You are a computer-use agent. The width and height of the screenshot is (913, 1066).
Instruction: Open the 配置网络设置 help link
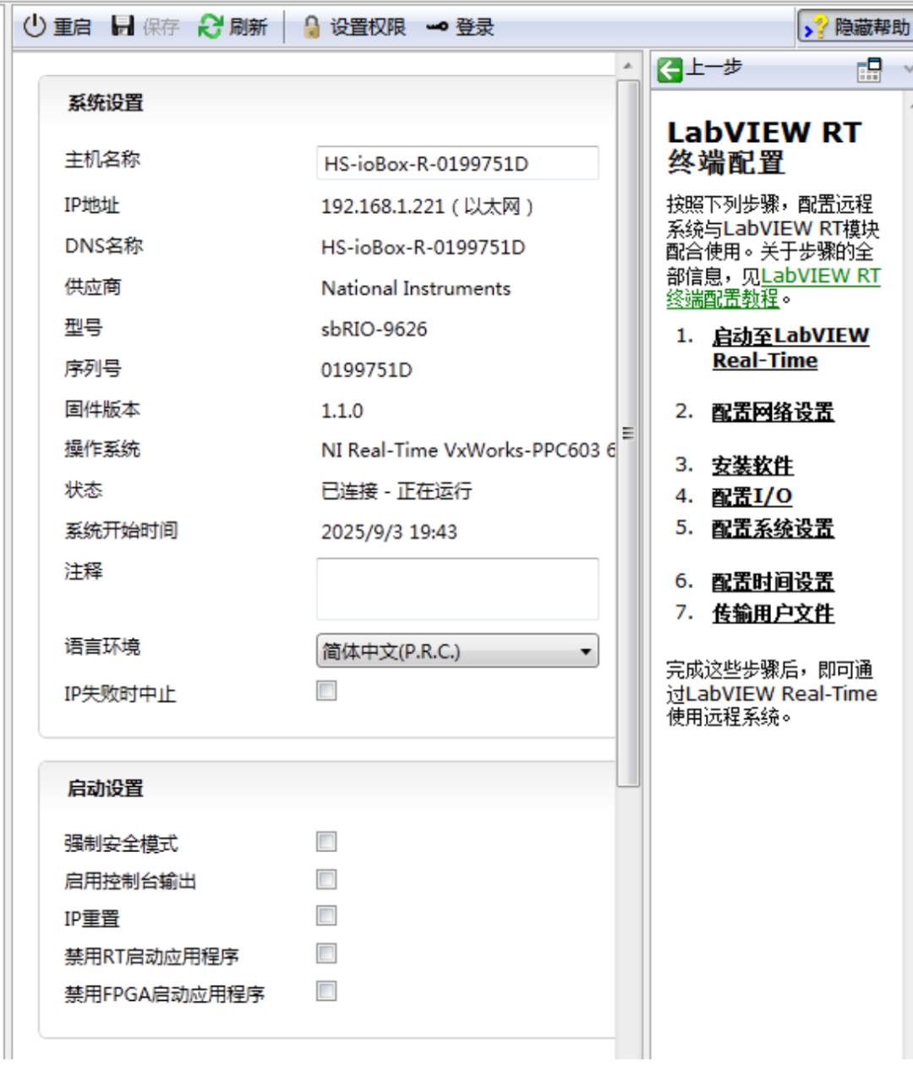click(x=773, y=412)
